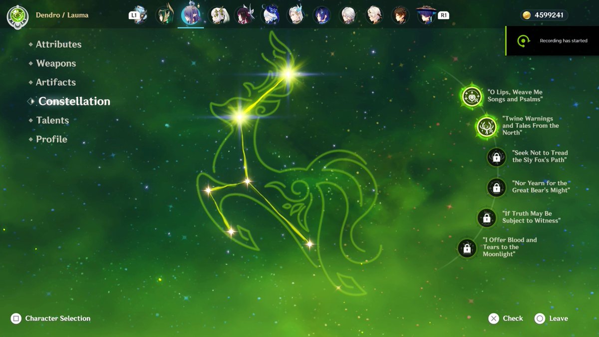599x337 pixels.
Task: Click the leftmost star on the deer's foreleg
Action: tap(208, 190)
